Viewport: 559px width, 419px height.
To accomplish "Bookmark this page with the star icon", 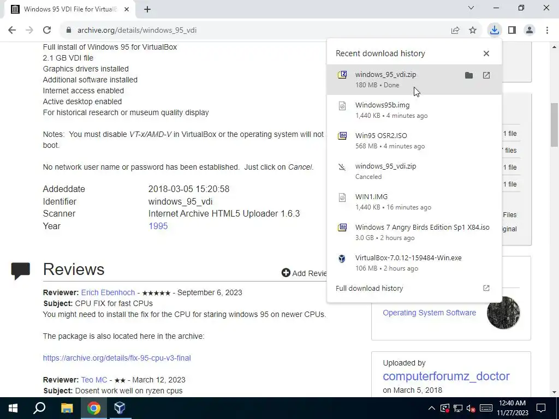I will pos(473,31).
